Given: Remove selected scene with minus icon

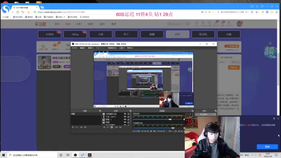Looking at the screenshot, I should pos(77,127).
